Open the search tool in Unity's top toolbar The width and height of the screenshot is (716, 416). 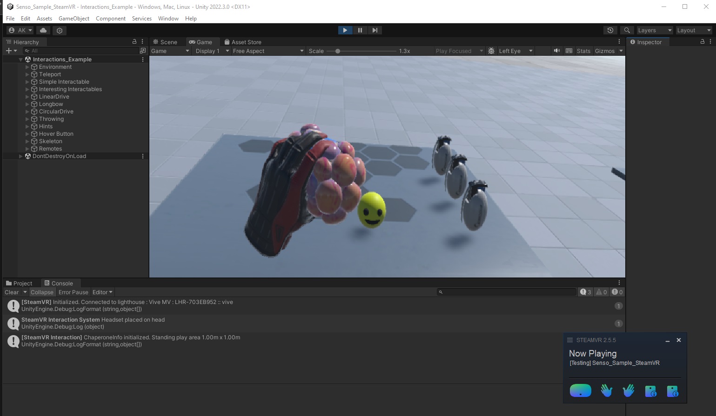627,30
